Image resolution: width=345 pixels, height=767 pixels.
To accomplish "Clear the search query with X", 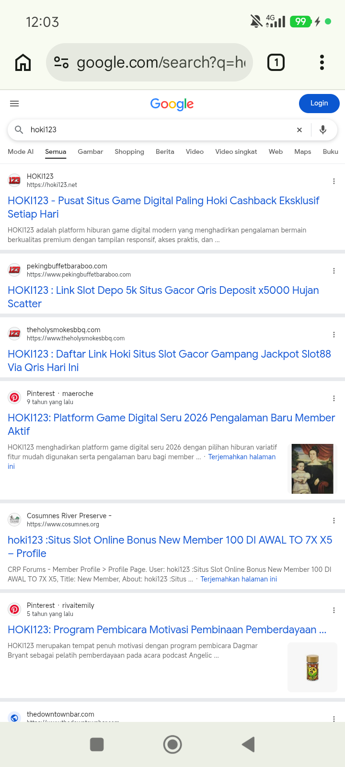I will pyautogui.click(x=299, y=130).
